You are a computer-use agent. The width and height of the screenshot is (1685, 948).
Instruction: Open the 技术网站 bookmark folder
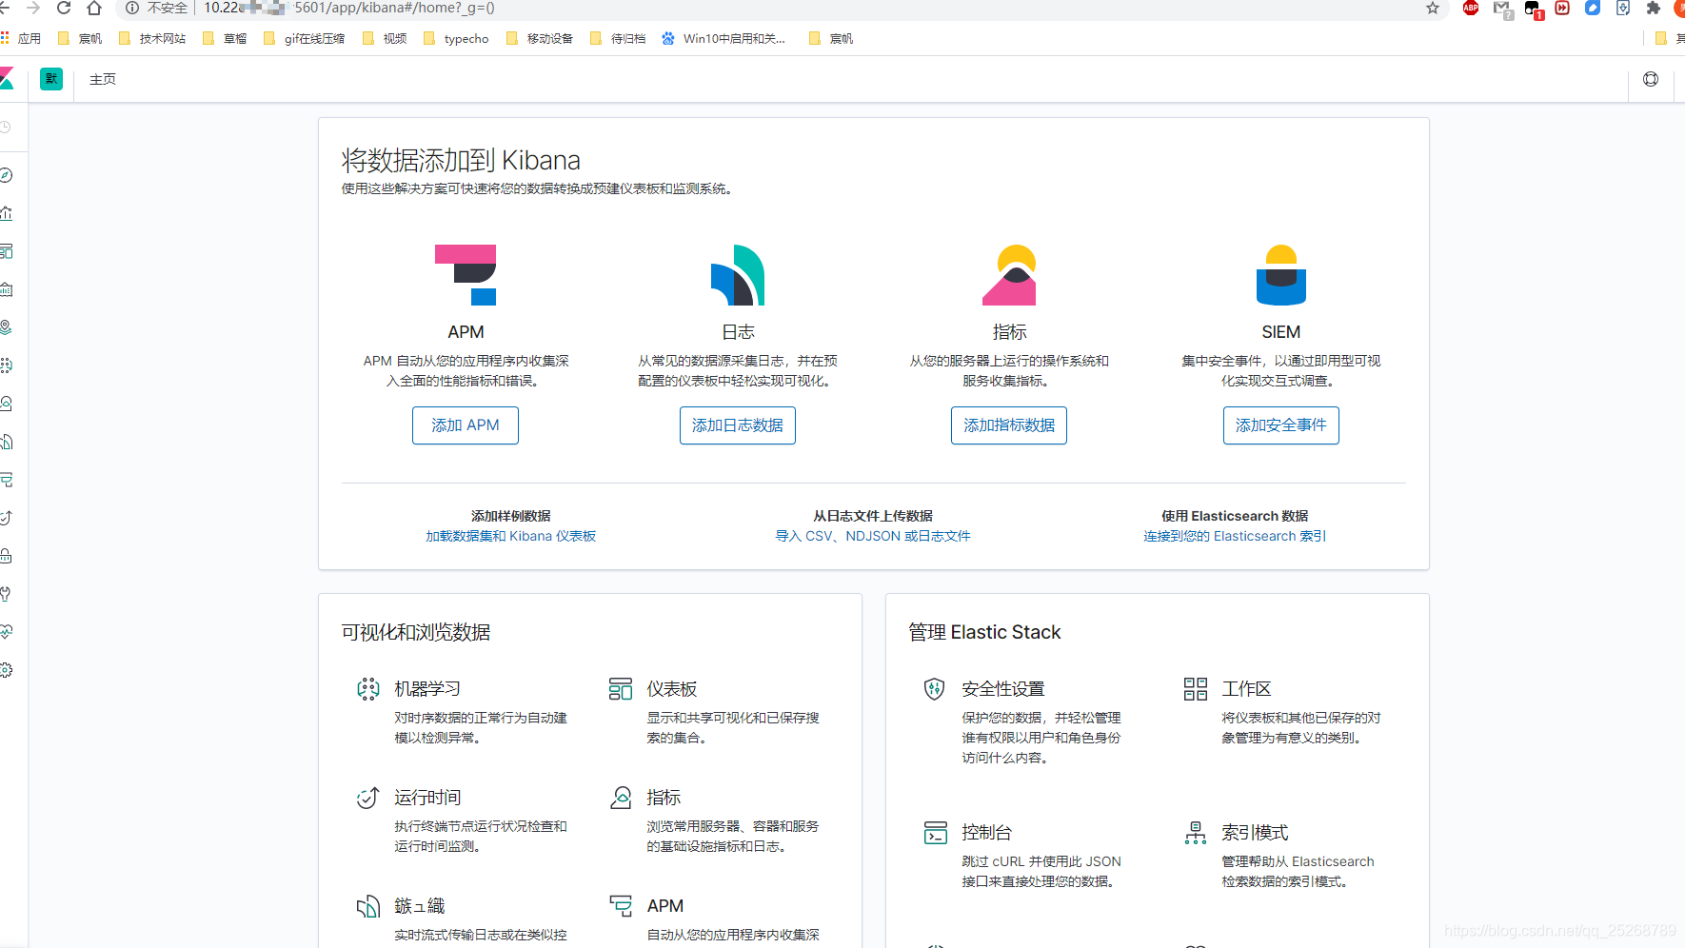152,38
